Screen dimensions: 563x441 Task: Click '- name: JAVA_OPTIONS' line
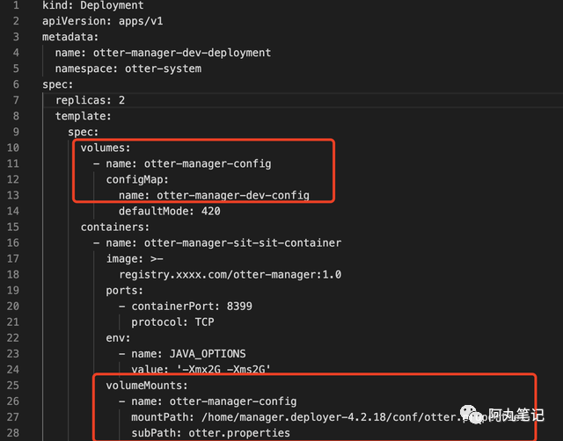[182, 353]
